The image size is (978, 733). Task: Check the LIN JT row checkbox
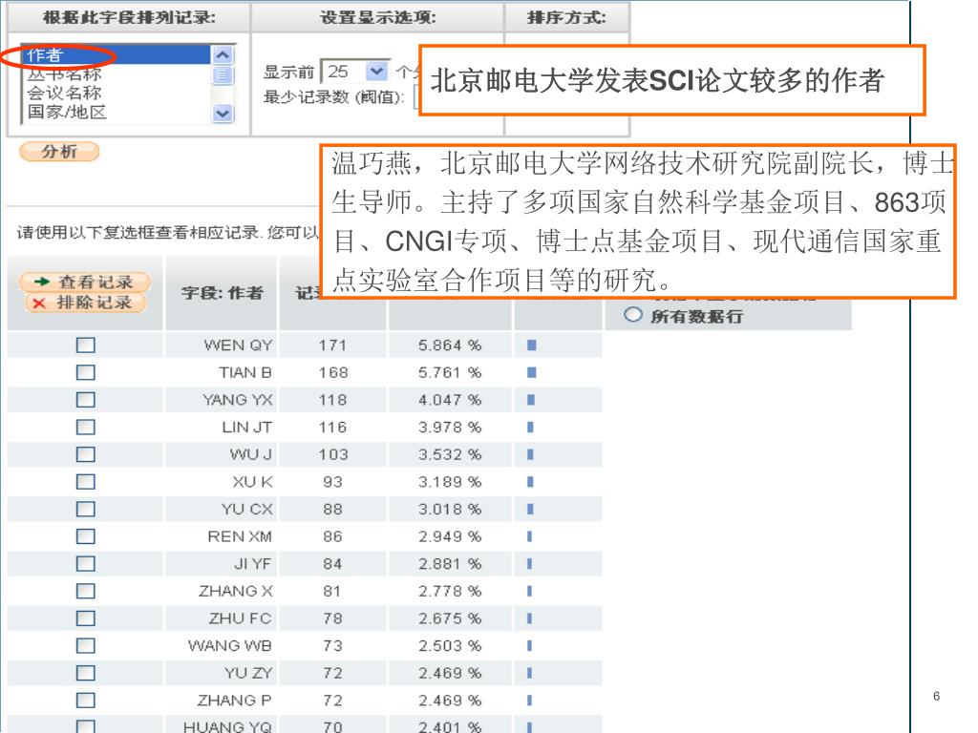[x=85, y=427]
